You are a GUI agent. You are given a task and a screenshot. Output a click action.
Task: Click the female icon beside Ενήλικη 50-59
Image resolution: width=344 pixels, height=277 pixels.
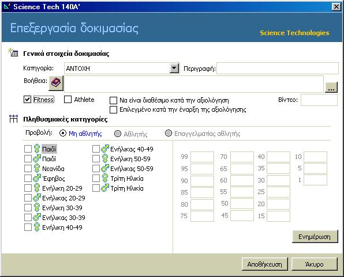[105, 158]
